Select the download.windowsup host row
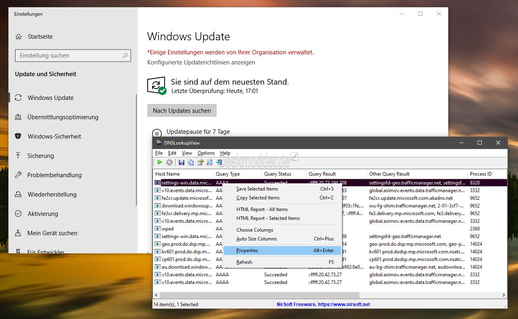Screen dimensions: 518x319 tap(330, 206)
